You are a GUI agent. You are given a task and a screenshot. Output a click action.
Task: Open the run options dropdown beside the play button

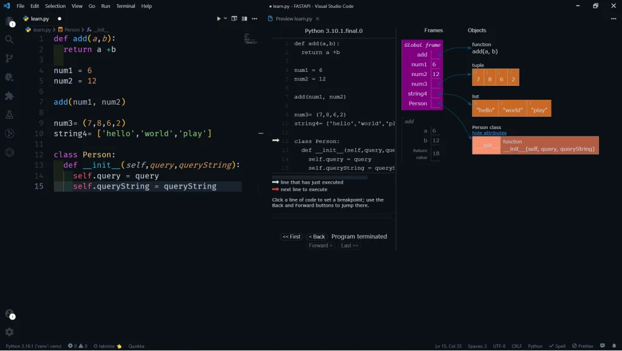pos(224,18)
